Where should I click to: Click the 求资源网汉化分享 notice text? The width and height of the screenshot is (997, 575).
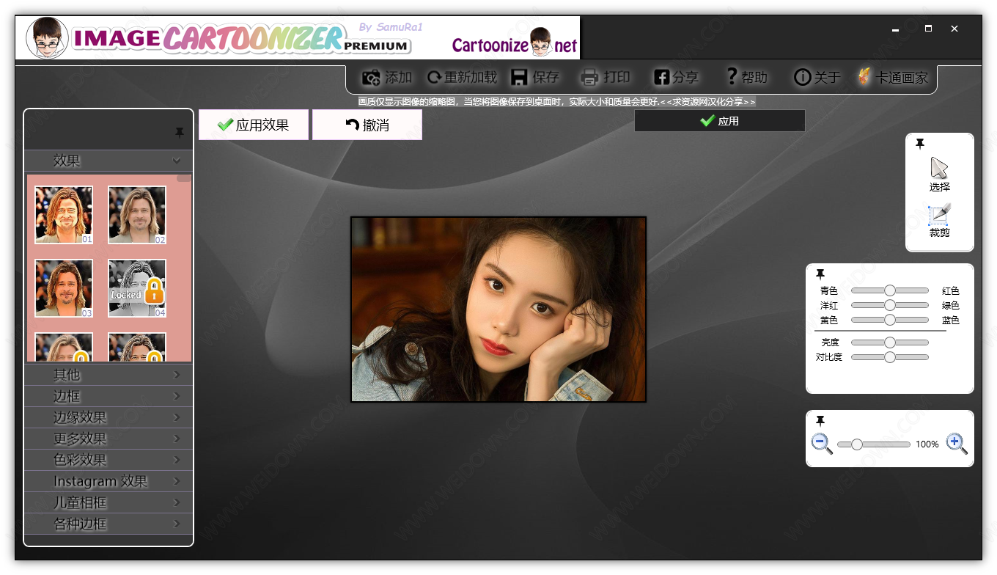coord(708,102)
